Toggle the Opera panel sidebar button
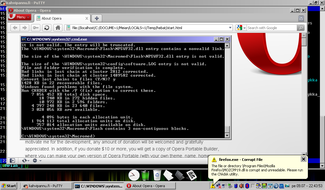Image resolution: width=325 pixels, height=190 pixels. pos(12,161)
